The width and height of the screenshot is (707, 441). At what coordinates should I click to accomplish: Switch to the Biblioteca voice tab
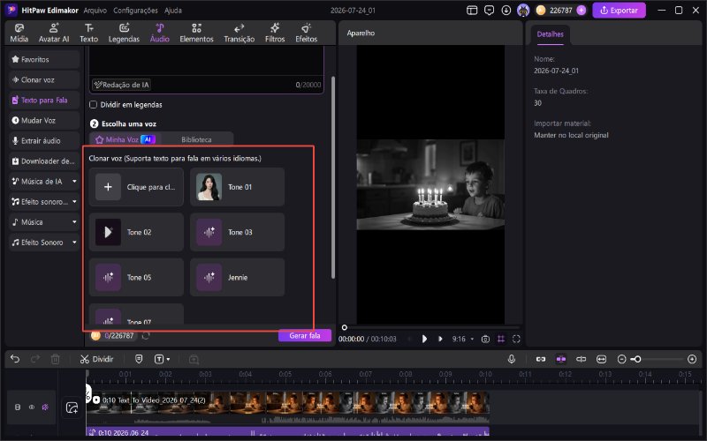pyautogui.click(x=196, y=139)
